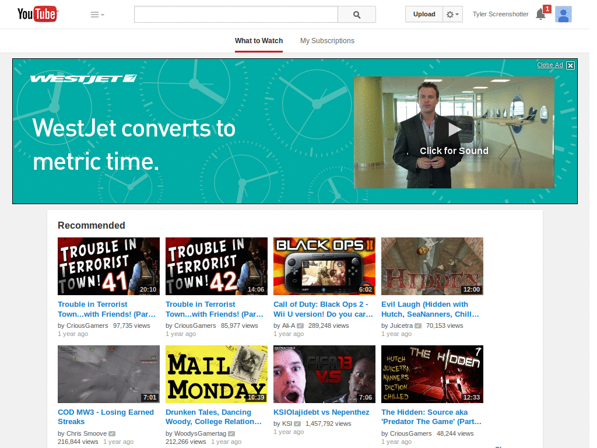Viewport: 597px width, 448px height.
Task: Open the FIFA 13 VS thumbnail
Action: pyautogui.click(x=324, y=374)
